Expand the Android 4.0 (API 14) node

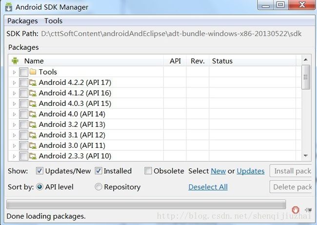coord(14,114)
